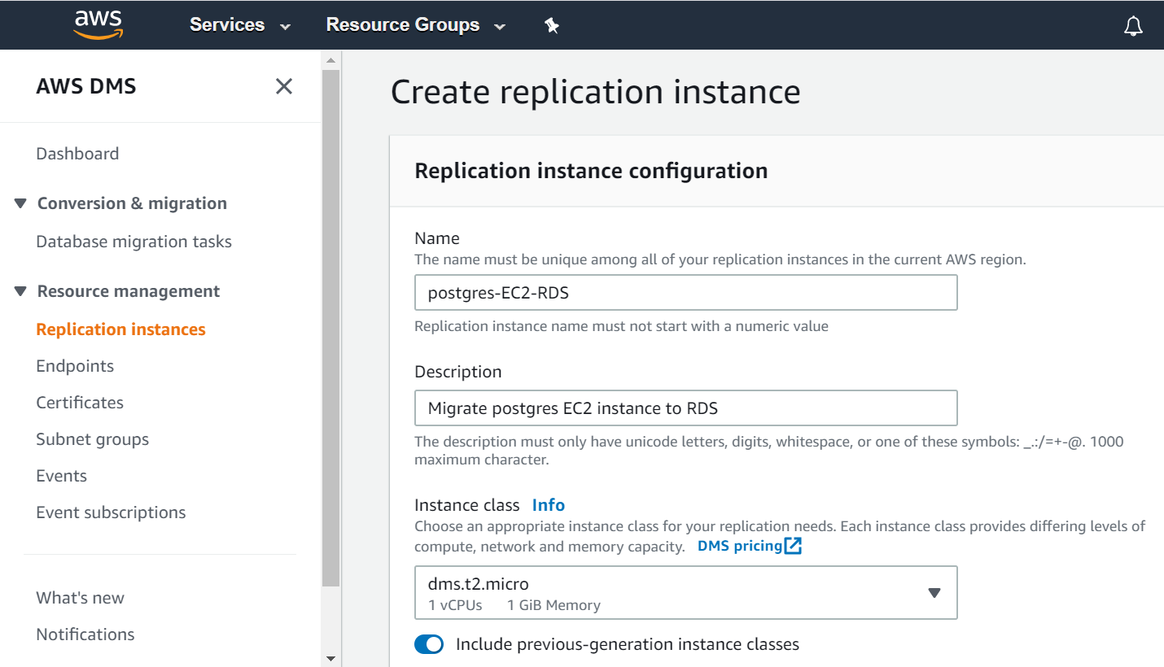Click the external link icon beside DMS pricing

pyautogui.click(x=794, y=546)
